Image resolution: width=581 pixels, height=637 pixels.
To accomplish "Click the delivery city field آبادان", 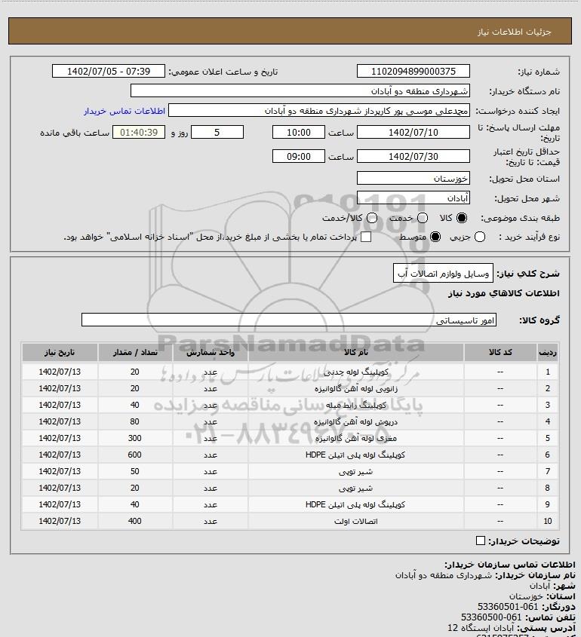I will [x=413, y=198].
